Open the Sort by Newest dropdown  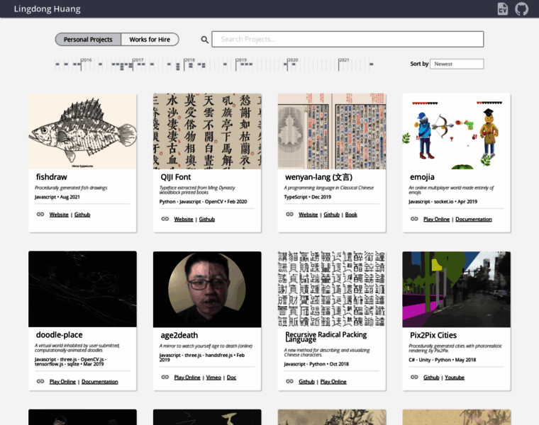[x=457, y=64]
